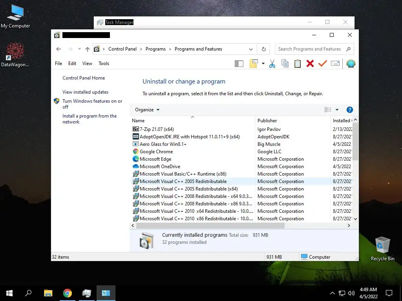Open the Organize dropdown
This screenshot has height=301, width=402.
pyautogui.click(x=147, y=110)
